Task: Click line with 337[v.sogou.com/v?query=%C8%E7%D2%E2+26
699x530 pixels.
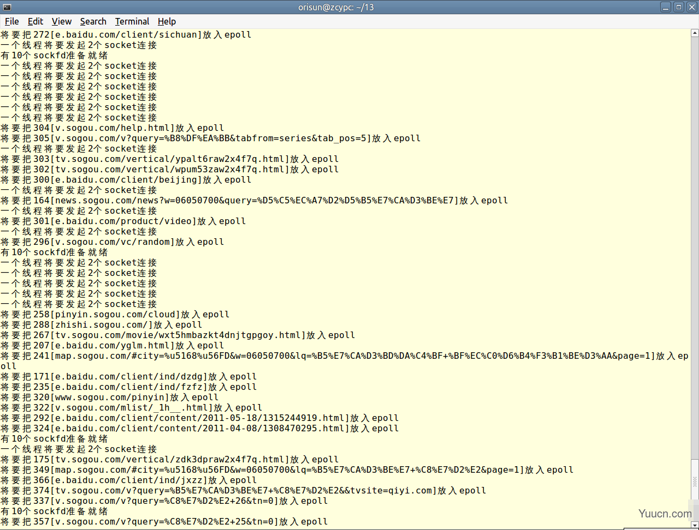Action: click(164, 501)
